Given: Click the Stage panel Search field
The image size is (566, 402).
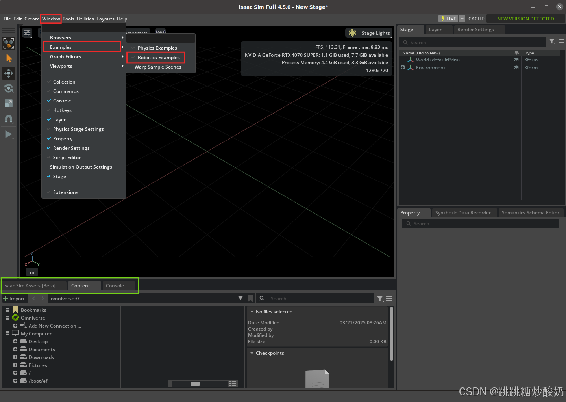Looking at the screenshot, I should click(472, 42).
